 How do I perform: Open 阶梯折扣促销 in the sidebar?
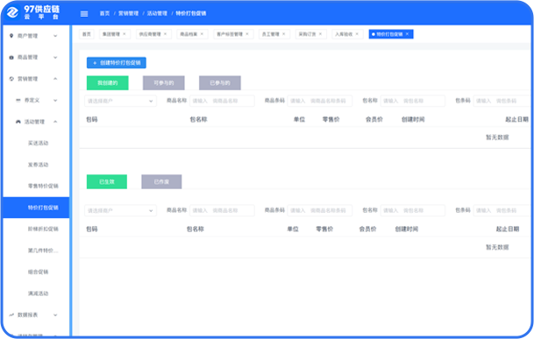43,229
